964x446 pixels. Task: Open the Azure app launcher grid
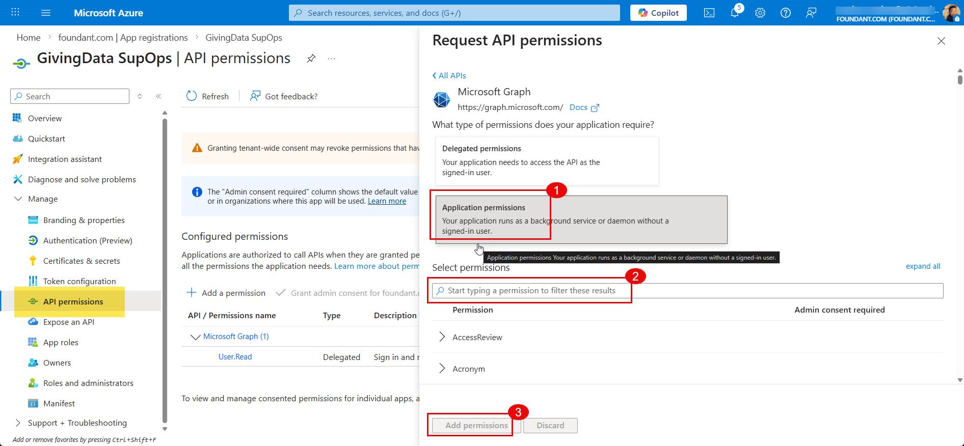pos(15,12)
